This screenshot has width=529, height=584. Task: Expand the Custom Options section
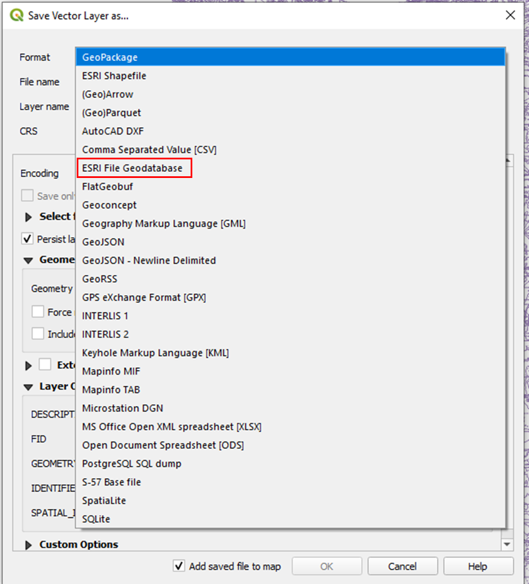(x=28, y=545)
